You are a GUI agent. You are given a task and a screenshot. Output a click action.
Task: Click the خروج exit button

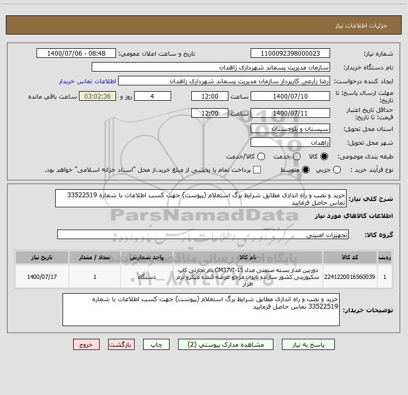pyautogui.click(x=86, y=345)
